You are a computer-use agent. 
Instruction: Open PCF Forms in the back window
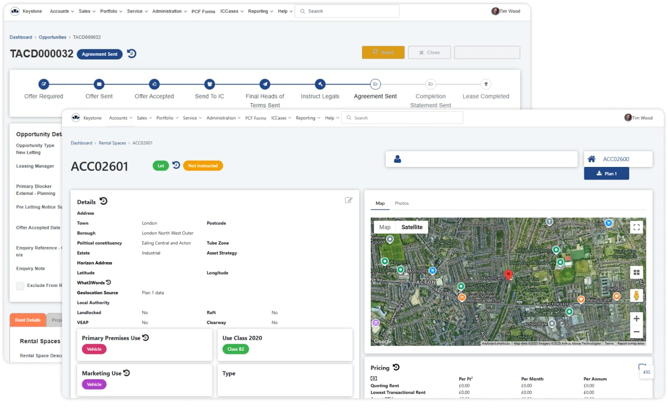point(203,11)
